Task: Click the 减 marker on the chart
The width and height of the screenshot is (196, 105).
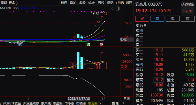Action: [88, 44]
